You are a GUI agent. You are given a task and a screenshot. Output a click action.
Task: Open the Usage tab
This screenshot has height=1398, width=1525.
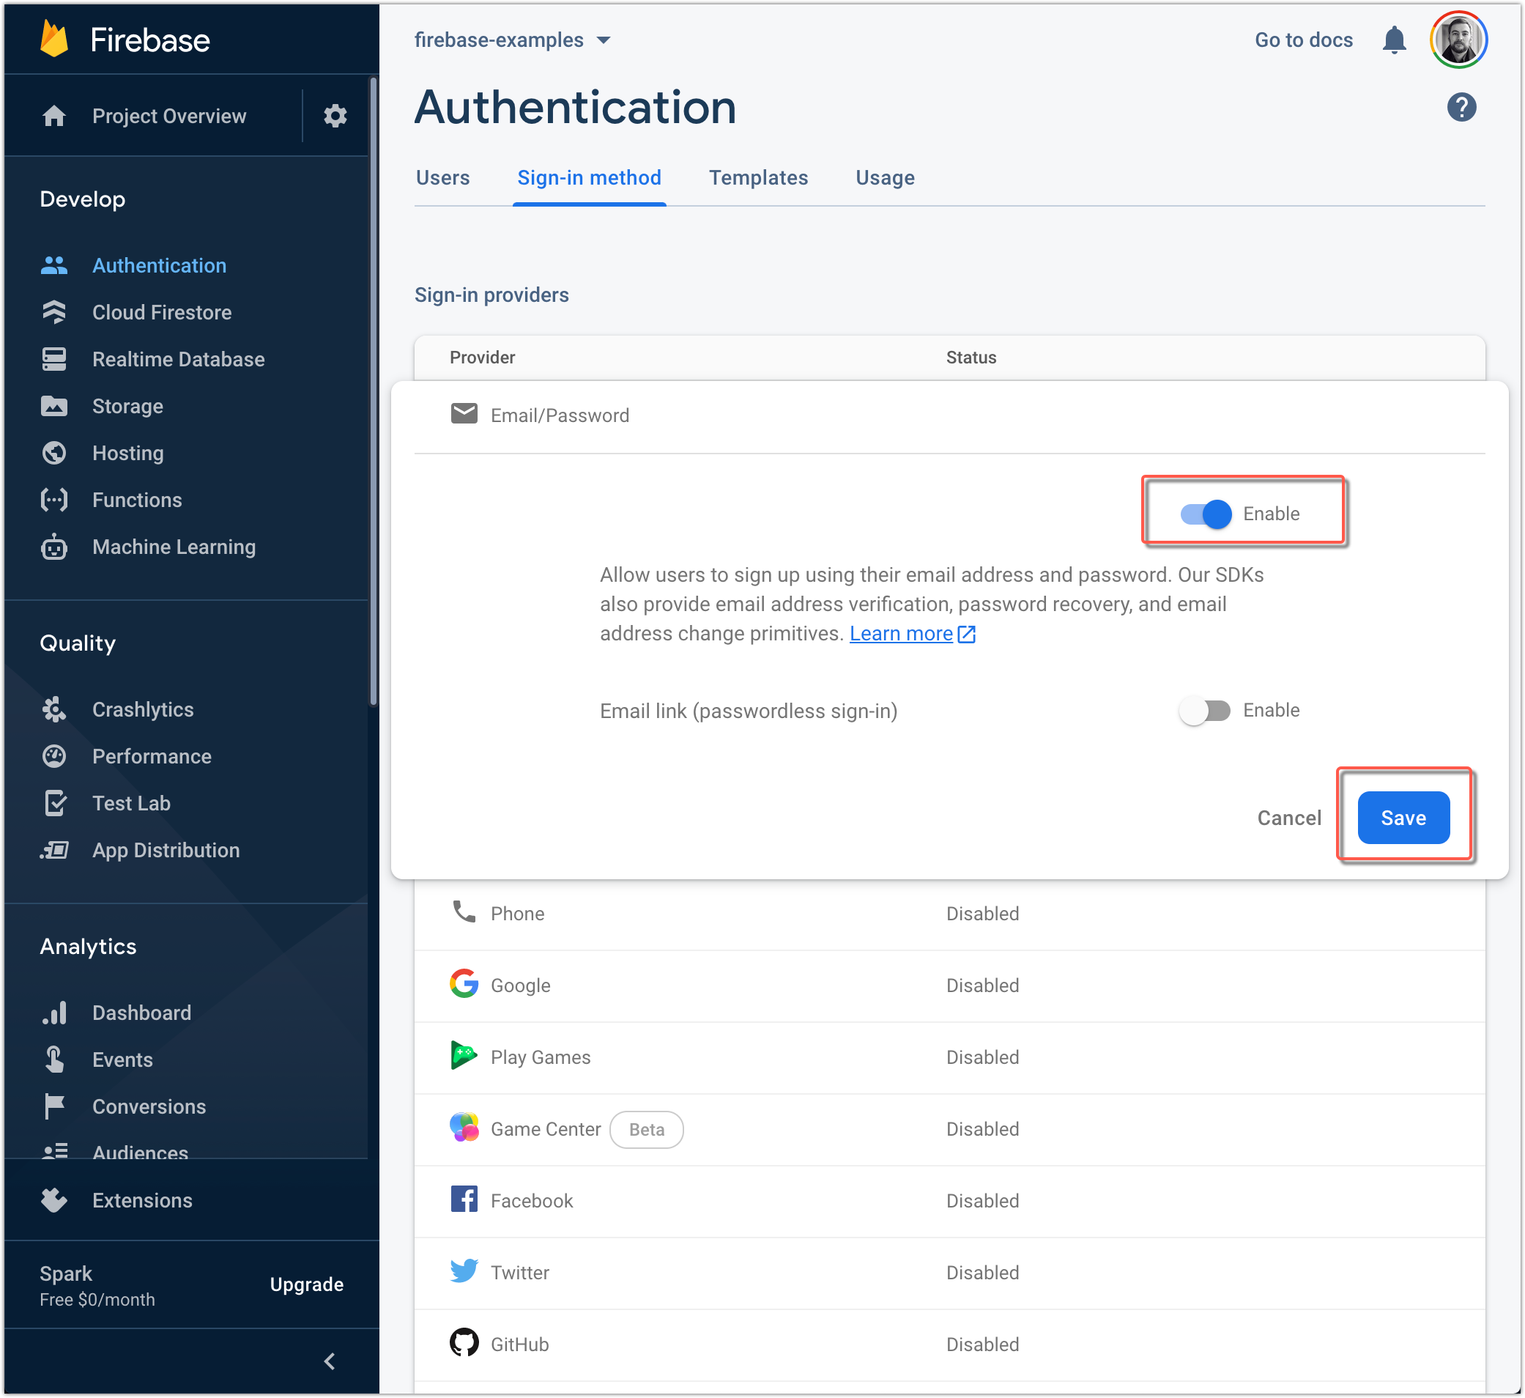(x=886, y=178)
